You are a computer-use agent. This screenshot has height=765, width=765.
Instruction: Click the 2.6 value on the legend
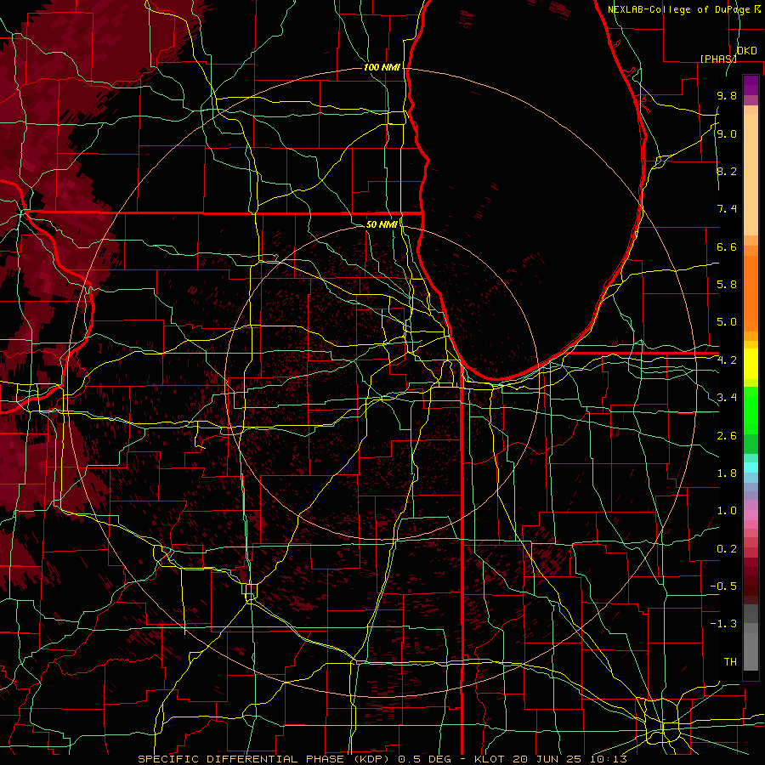(x=727, y=436)
